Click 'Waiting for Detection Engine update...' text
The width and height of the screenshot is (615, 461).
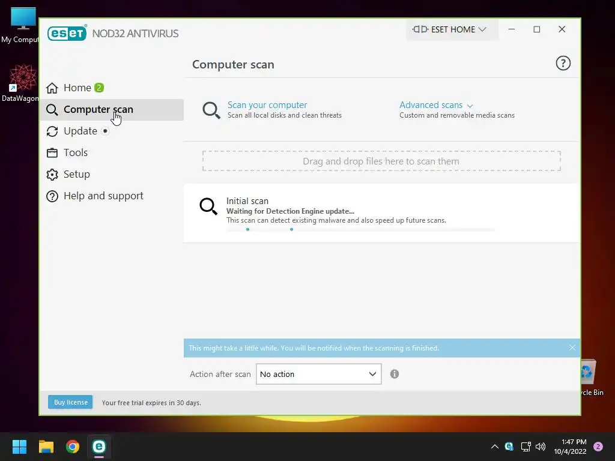click(x=290, y=211)
